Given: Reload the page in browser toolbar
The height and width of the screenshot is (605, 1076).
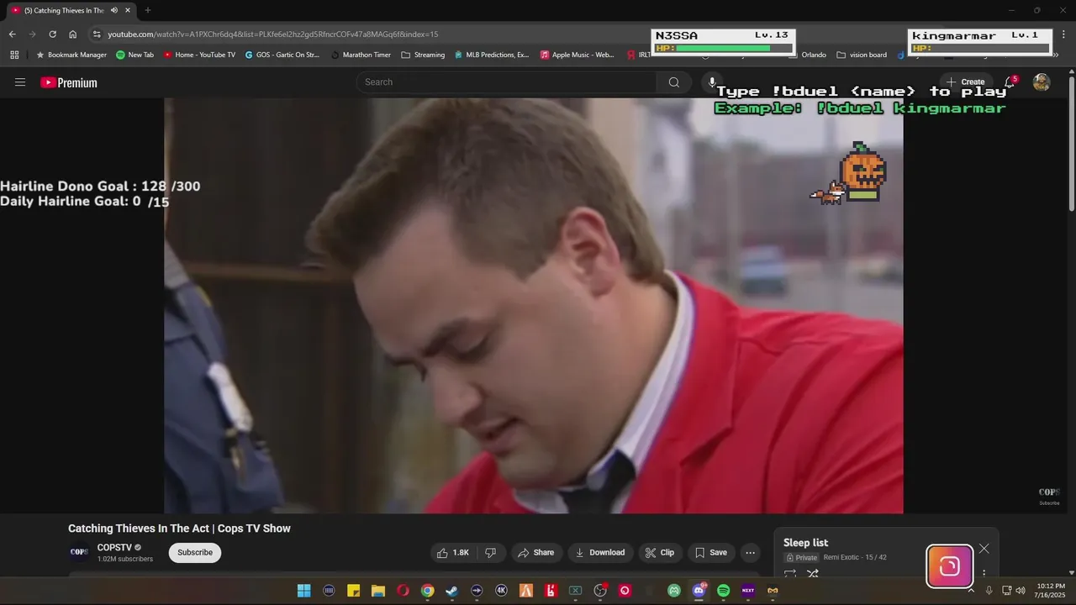Looking at the screenshot, I should (52, 34).
